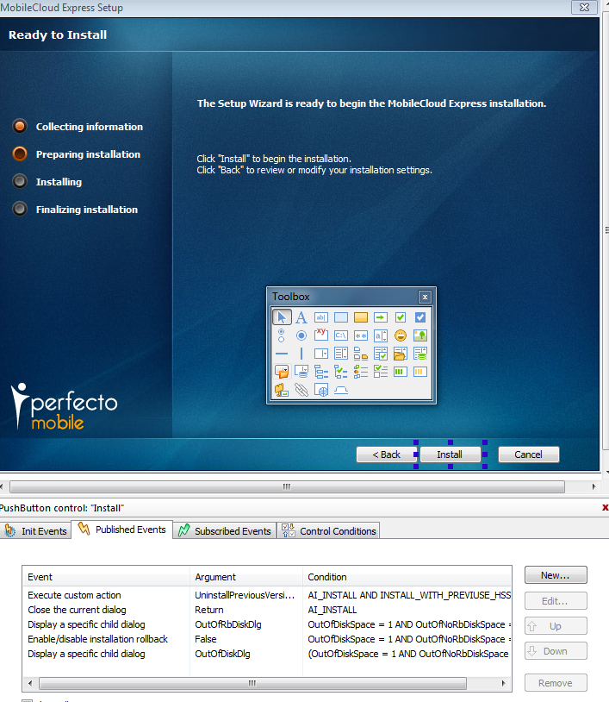This screenshot has height=702, width=609.
Task: Pick the static text 'A' control tool
Action: tap(301, 317)
